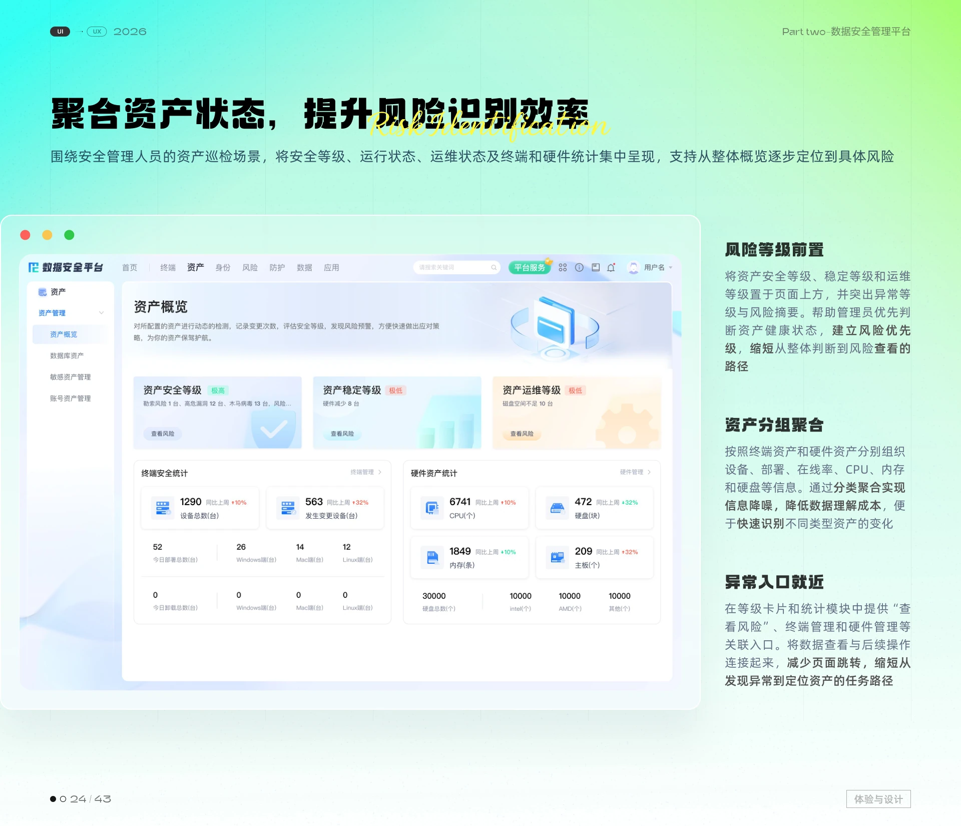Click the 极低 badge on 资产运维等级
961x826 pixels.
click(x=575, y=390)
